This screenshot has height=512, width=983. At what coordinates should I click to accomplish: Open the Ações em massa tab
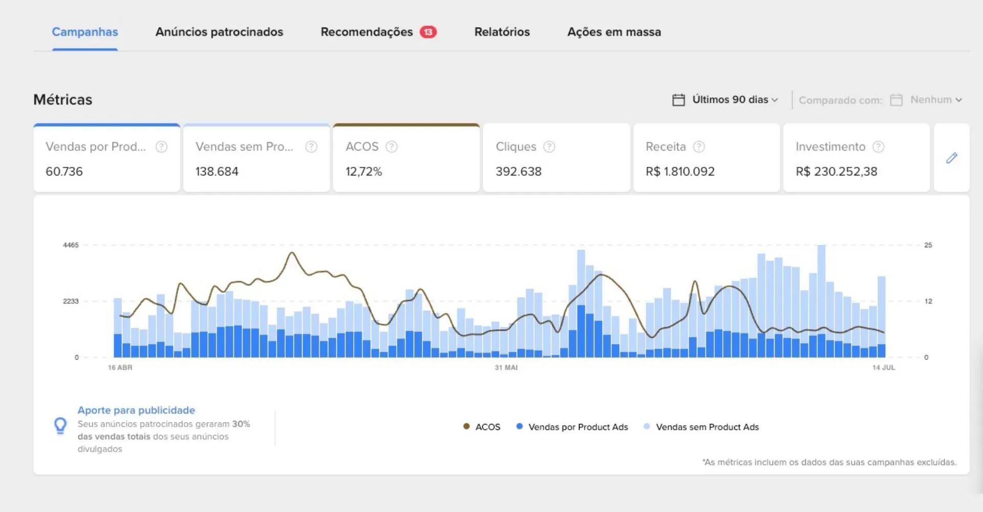pos(614,32)
